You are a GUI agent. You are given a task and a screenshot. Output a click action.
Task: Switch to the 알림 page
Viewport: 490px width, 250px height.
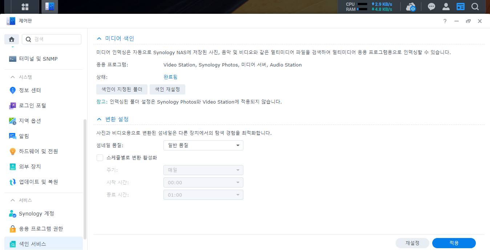(44, 136)
